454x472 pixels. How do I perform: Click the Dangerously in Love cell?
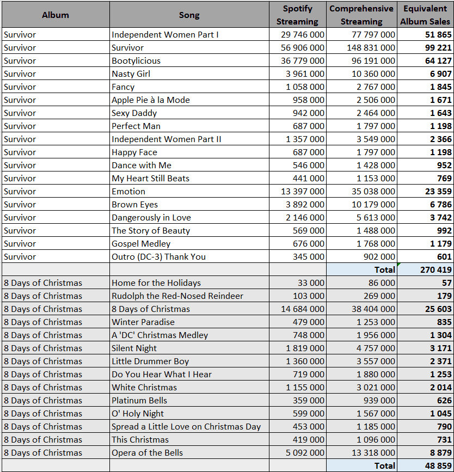coord(189,217)
